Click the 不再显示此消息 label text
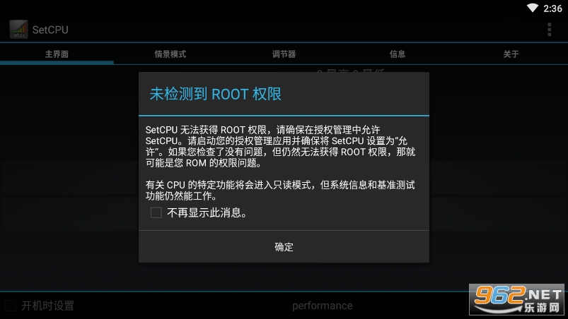The height and width of the screenshot is (319, 568). (x=207, y=213)
